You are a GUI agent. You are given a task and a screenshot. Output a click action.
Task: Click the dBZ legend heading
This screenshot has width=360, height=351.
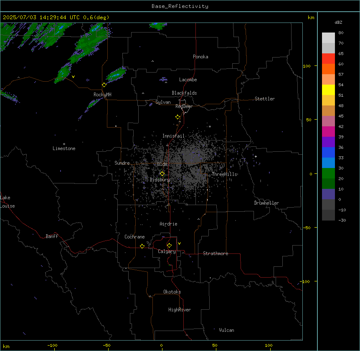click(338, 23)
